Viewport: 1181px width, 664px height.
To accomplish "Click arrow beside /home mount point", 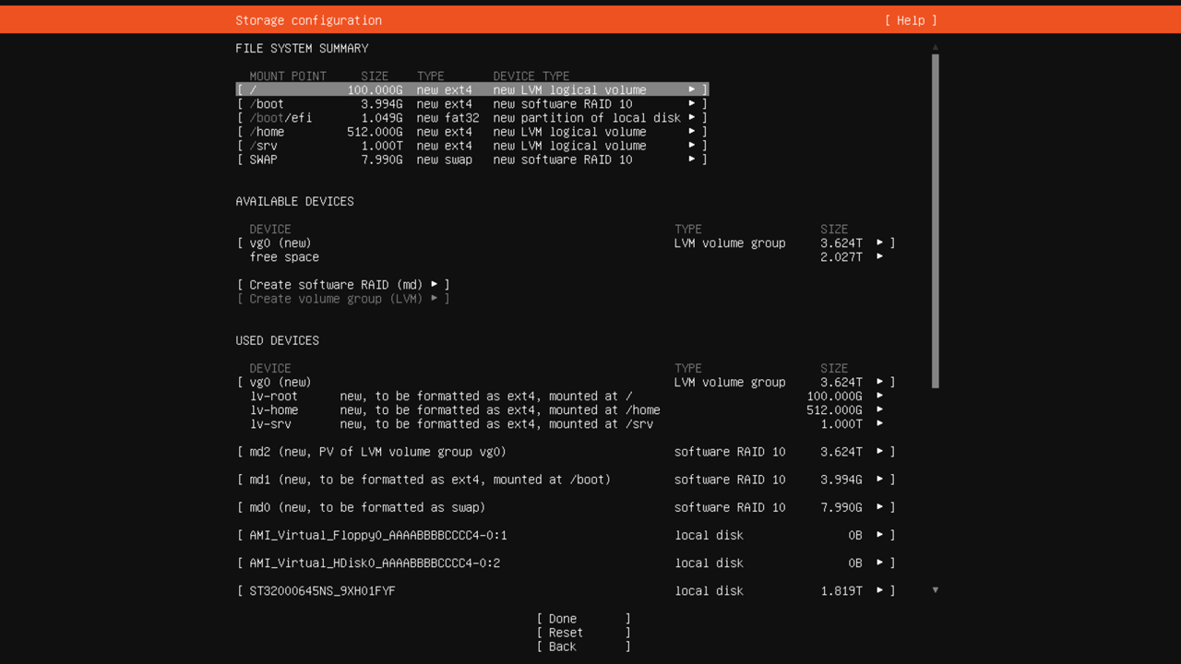I will 691,132.
